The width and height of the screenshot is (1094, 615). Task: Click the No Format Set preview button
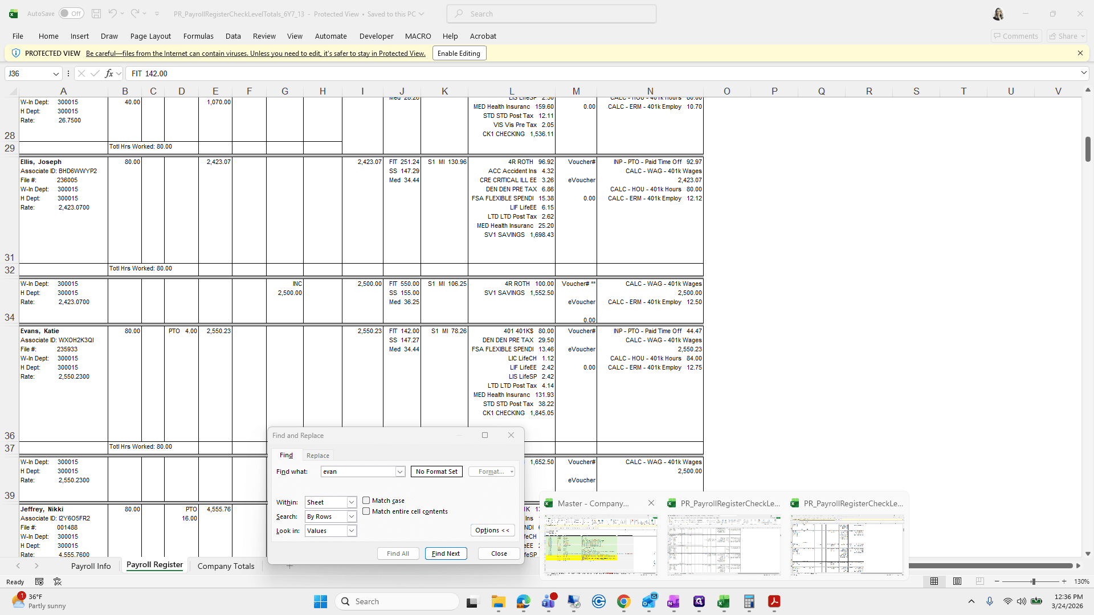[436, 471]
